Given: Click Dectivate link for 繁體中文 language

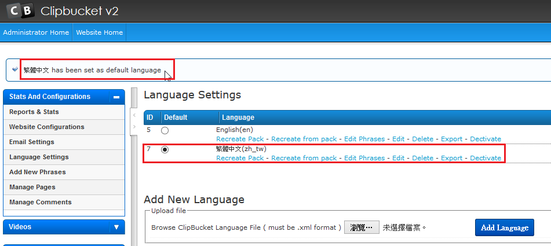Looking at the screenshot, I should (486, 158).
